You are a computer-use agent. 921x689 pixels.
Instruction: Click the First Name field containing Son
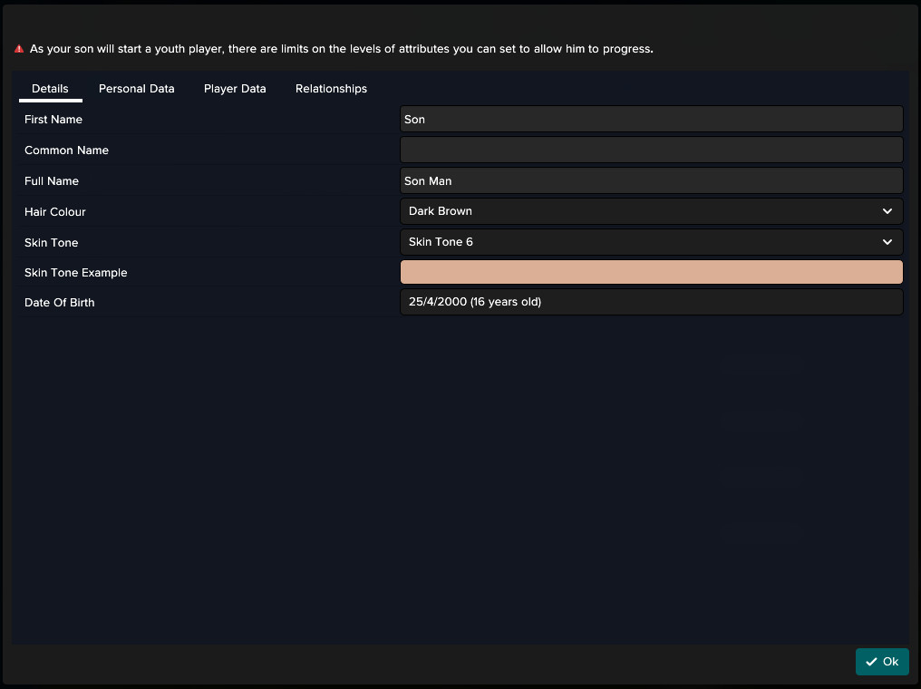[651, 120]
